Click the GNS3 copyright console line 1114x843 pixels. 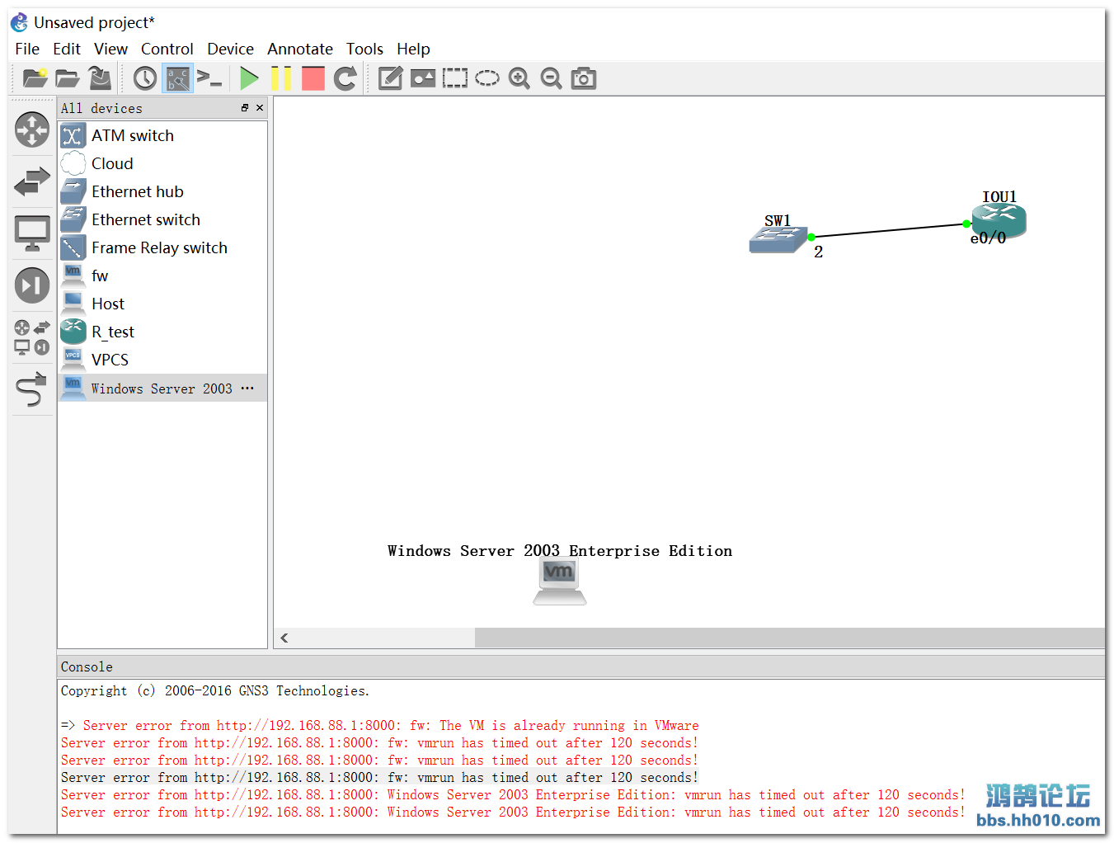[215, 691]
